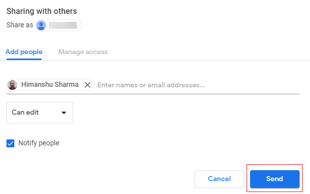The width and height of the screenshot is (310, 194).
Task: Click the Can edit dropdown arrow
Action: [x=64, y=113]
